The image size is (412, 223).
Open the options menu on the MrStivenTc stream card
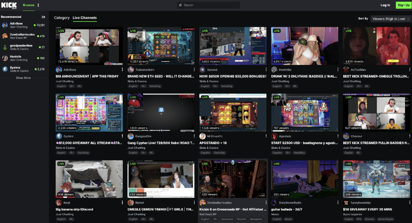click(266, 136)
